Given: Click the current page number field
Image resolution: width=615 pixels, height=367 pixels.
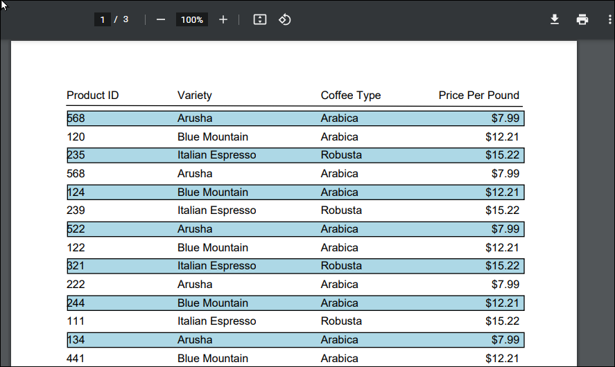Looking at the screenshot, I should 103,19.
